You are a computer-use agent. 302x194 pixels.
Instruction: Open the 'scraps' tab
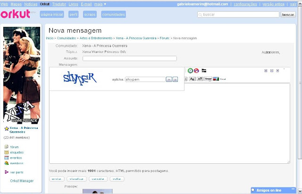coord(90,15)
